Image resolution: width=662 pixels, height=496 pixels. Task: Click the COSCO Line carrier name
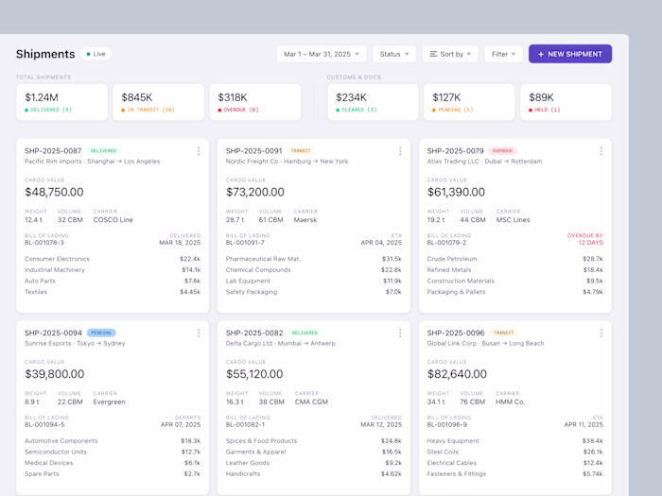pyautogui.click(x=113, y=220)
